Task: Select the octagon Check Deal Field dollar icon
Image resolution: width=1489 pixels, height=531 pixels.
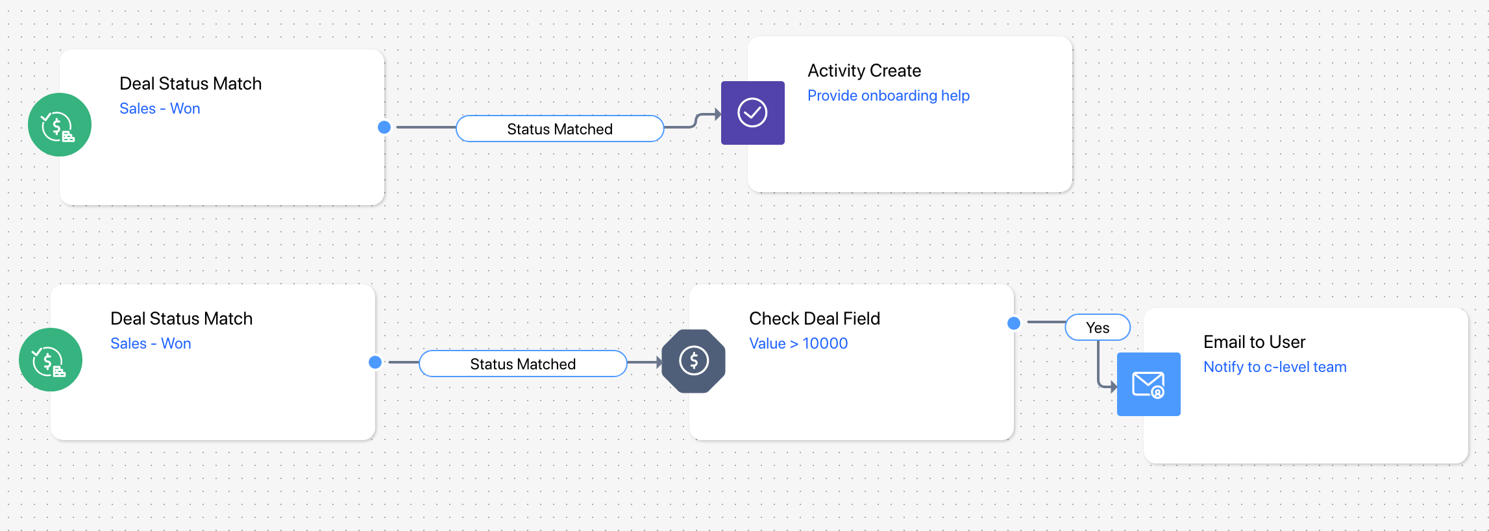Action: point(694,361)
